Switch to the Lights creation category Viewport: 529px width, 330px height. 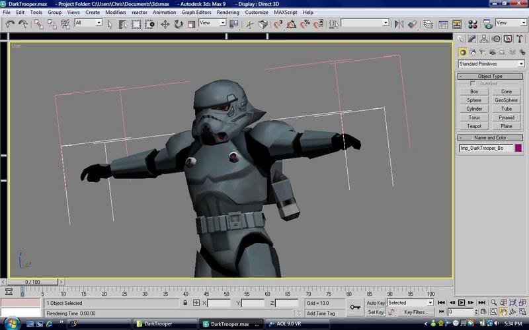coord(483,52)
